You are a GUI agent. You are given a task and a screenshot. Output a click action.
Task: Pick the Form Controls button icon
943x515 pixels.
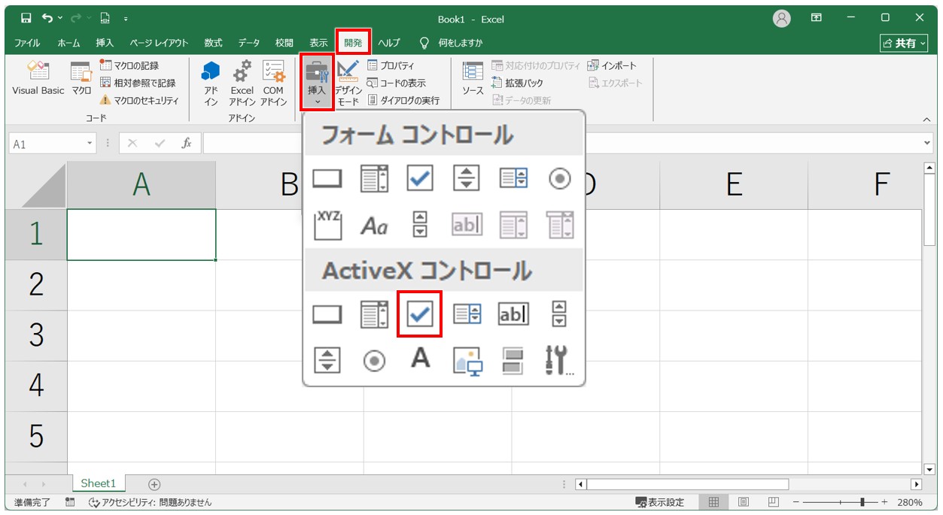(x=327, y=178)
